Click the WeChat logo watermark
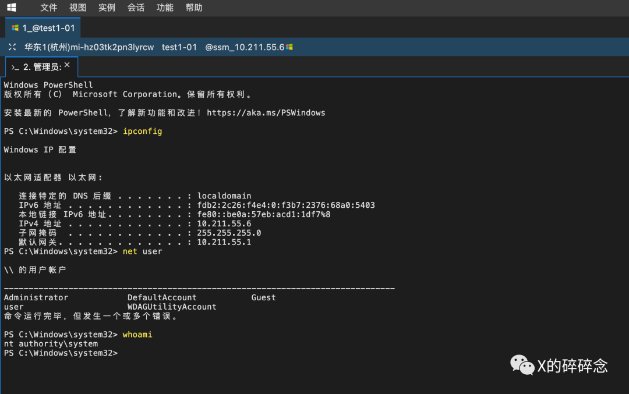The width and height of the screenshot is (629, 394). (x=522, y=365)
